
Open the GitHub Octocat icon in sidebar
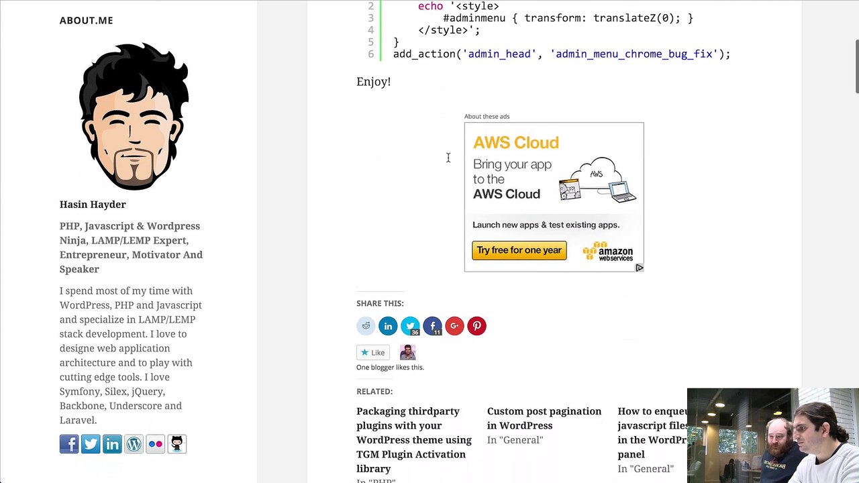[176, 444]
